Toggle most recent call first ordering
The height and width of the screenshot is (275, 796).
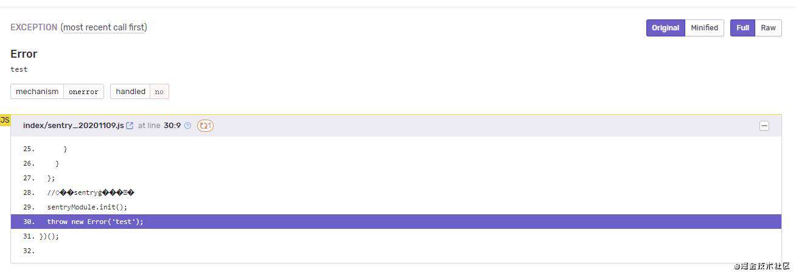click(x=103, y=27)
